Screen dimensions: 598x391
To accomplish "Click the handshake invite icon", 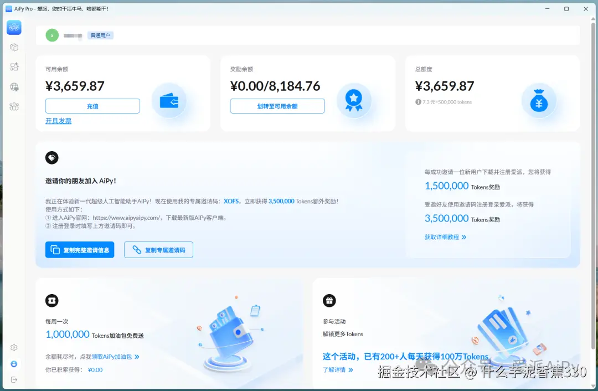I will click(52, 157).
